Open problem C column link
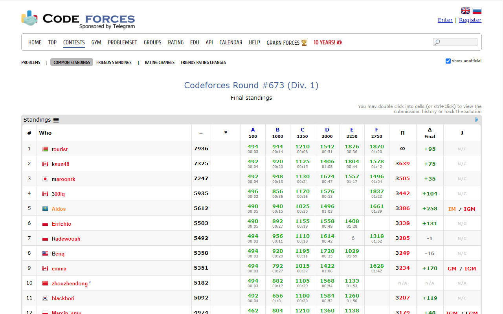Screen dimensions: 503x314 [x=303, y=130]
